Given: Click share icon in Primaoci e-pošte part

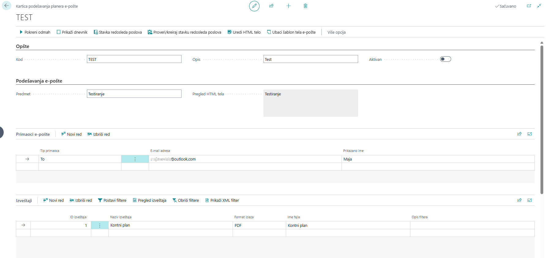Looking at the screenshot, I should (x=519, y=134).
